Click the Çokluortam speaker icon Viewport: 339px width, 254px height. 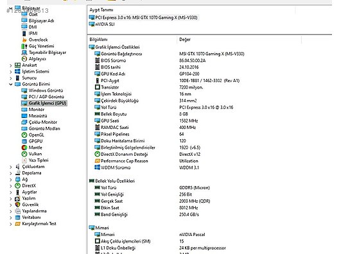[x=17, y=167]
